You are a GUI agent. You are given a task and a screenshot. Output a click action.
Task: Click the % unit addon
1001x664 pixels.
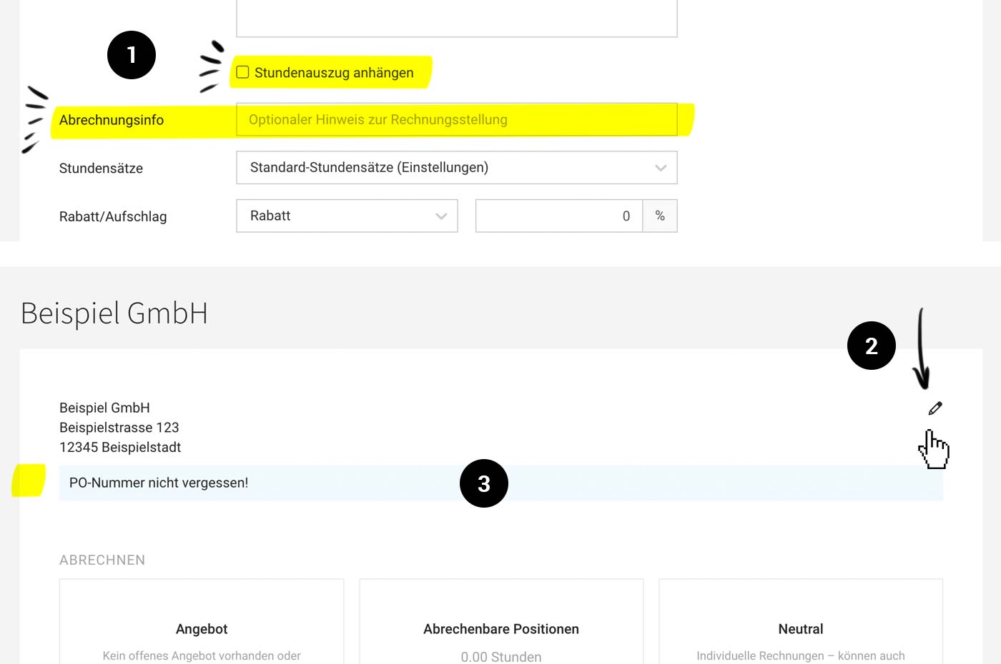pos(660,216)
